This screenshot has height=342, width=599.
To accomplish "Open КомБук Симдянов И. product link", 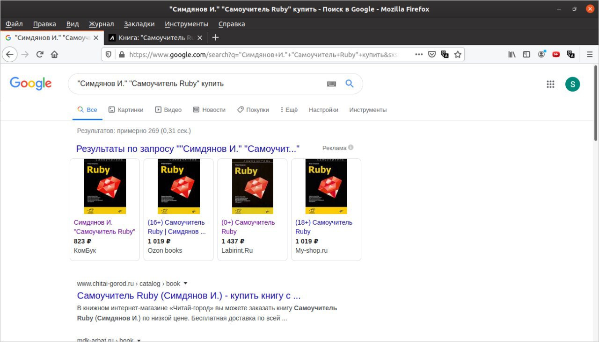I will pos(104,227).
